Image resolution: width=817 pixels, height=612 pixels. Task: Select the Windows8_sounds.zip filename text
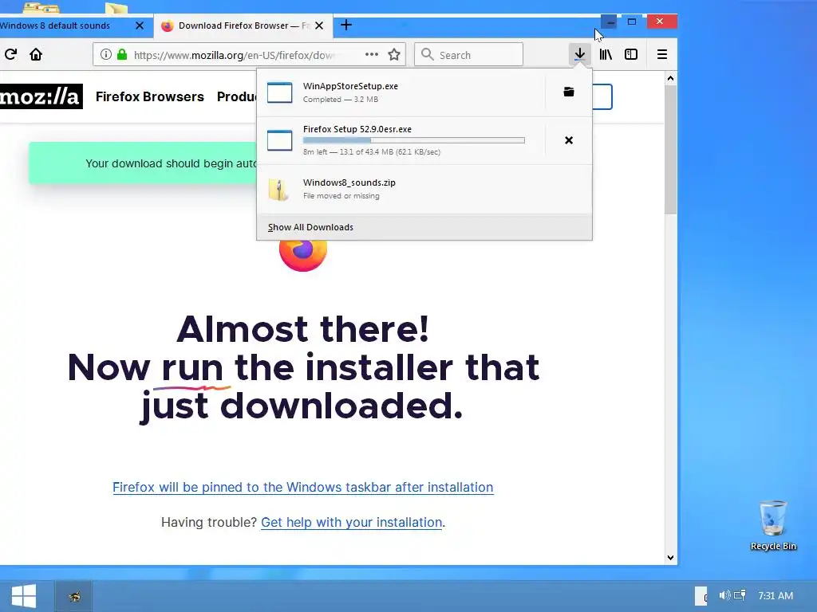349,182
